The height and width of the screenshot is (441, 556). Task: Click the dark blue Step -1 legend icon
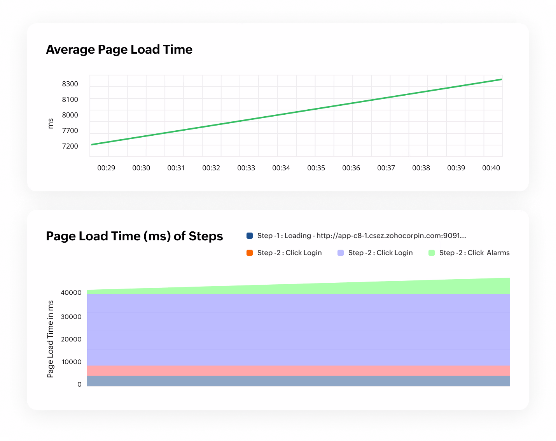pos(250,235)
